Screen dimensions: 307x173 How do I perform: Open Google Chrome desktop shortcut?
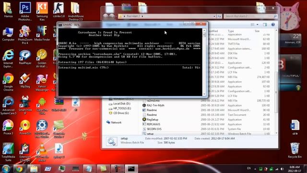coord(8,82)
